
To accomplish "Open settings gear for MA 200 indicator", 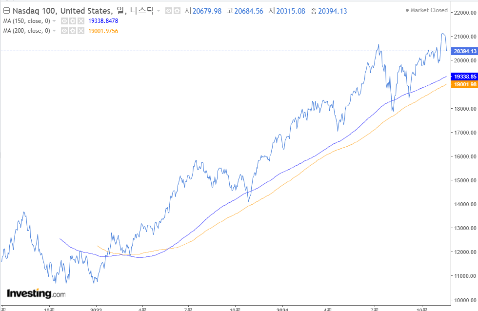I will [73, 31].
